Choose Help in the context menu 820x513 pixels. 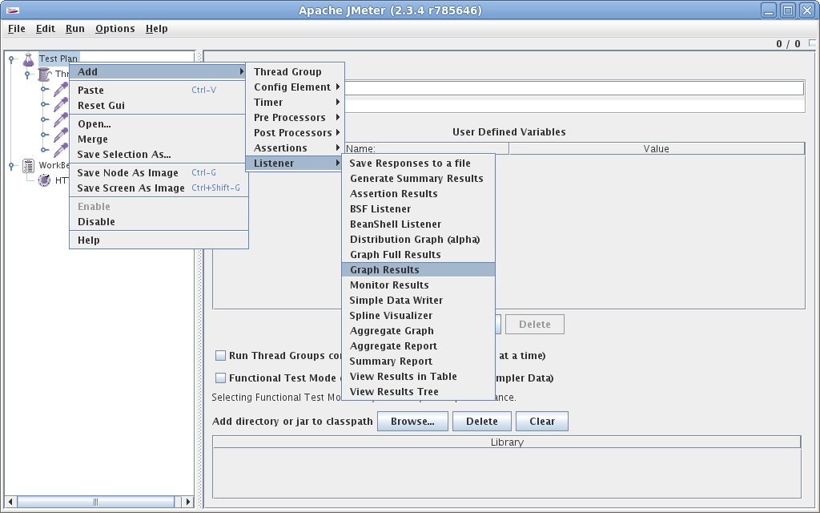pos(159,240)
